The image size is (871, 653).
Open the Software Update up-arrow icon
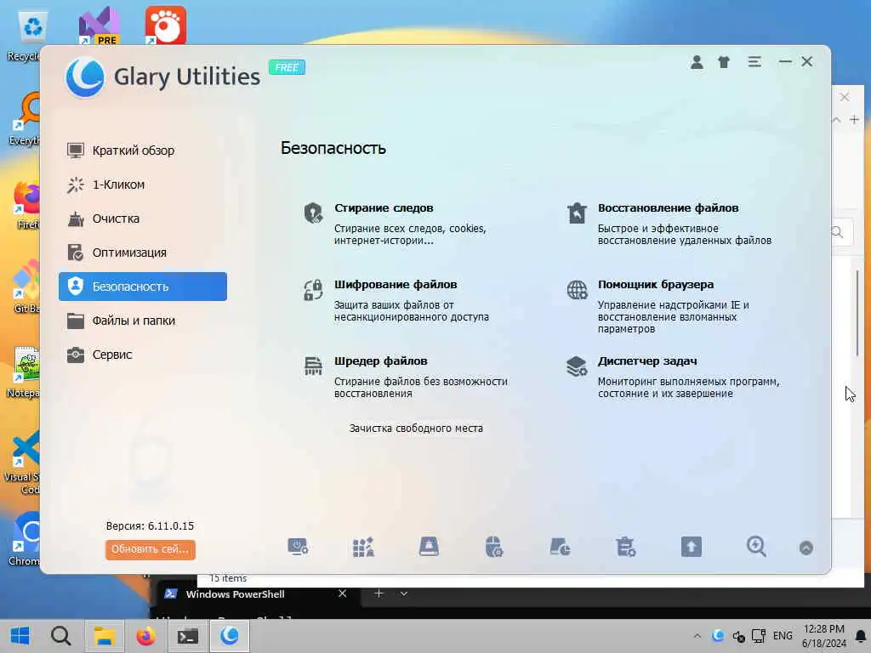691,547
